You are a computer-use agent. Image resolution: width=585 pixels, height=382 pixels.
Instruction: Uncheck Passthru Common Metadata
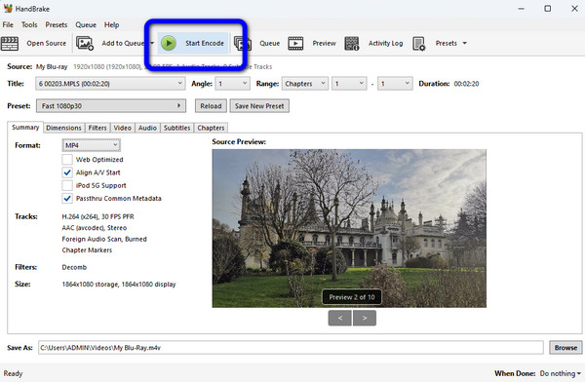[67, 199]
